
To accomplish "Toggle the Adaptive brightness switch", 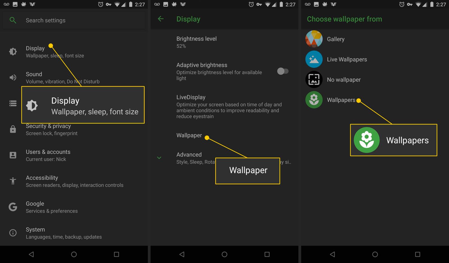I will [283, 71].
